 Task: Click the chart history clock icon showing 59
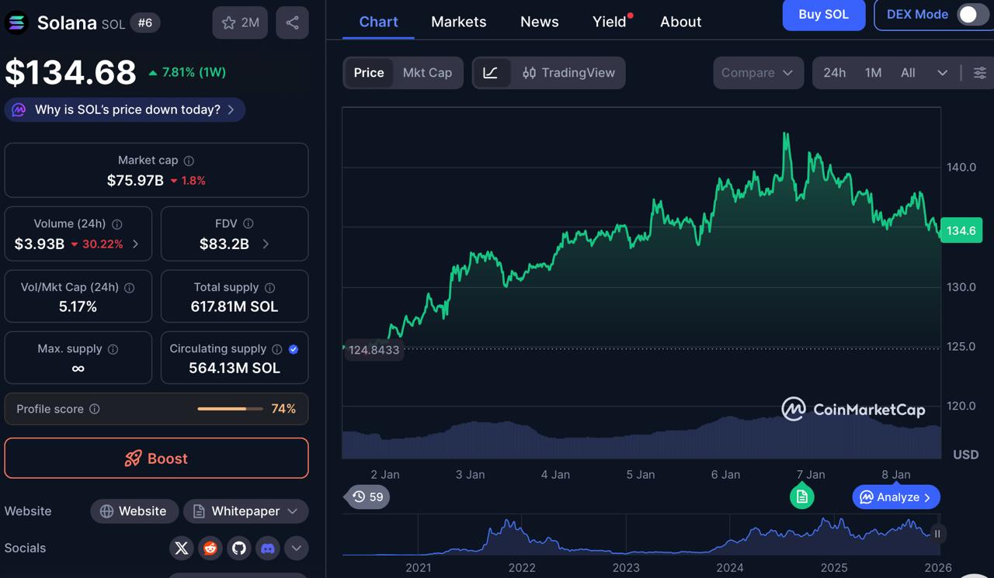(x=367, y=497)
